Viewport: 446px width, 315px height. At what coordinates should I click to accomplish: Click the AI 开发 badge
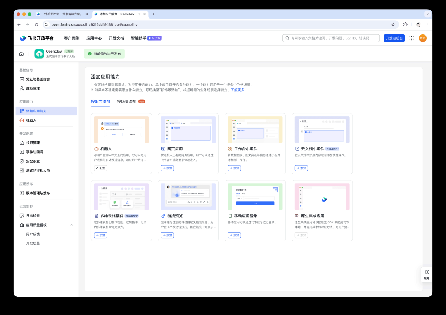[155, 38]
